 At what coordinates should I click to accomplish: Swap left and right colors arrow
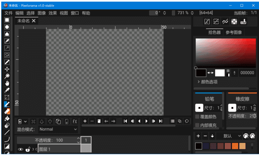(211, 73)
